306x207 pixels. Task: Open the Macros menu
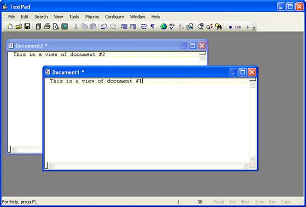click(92, 17)
